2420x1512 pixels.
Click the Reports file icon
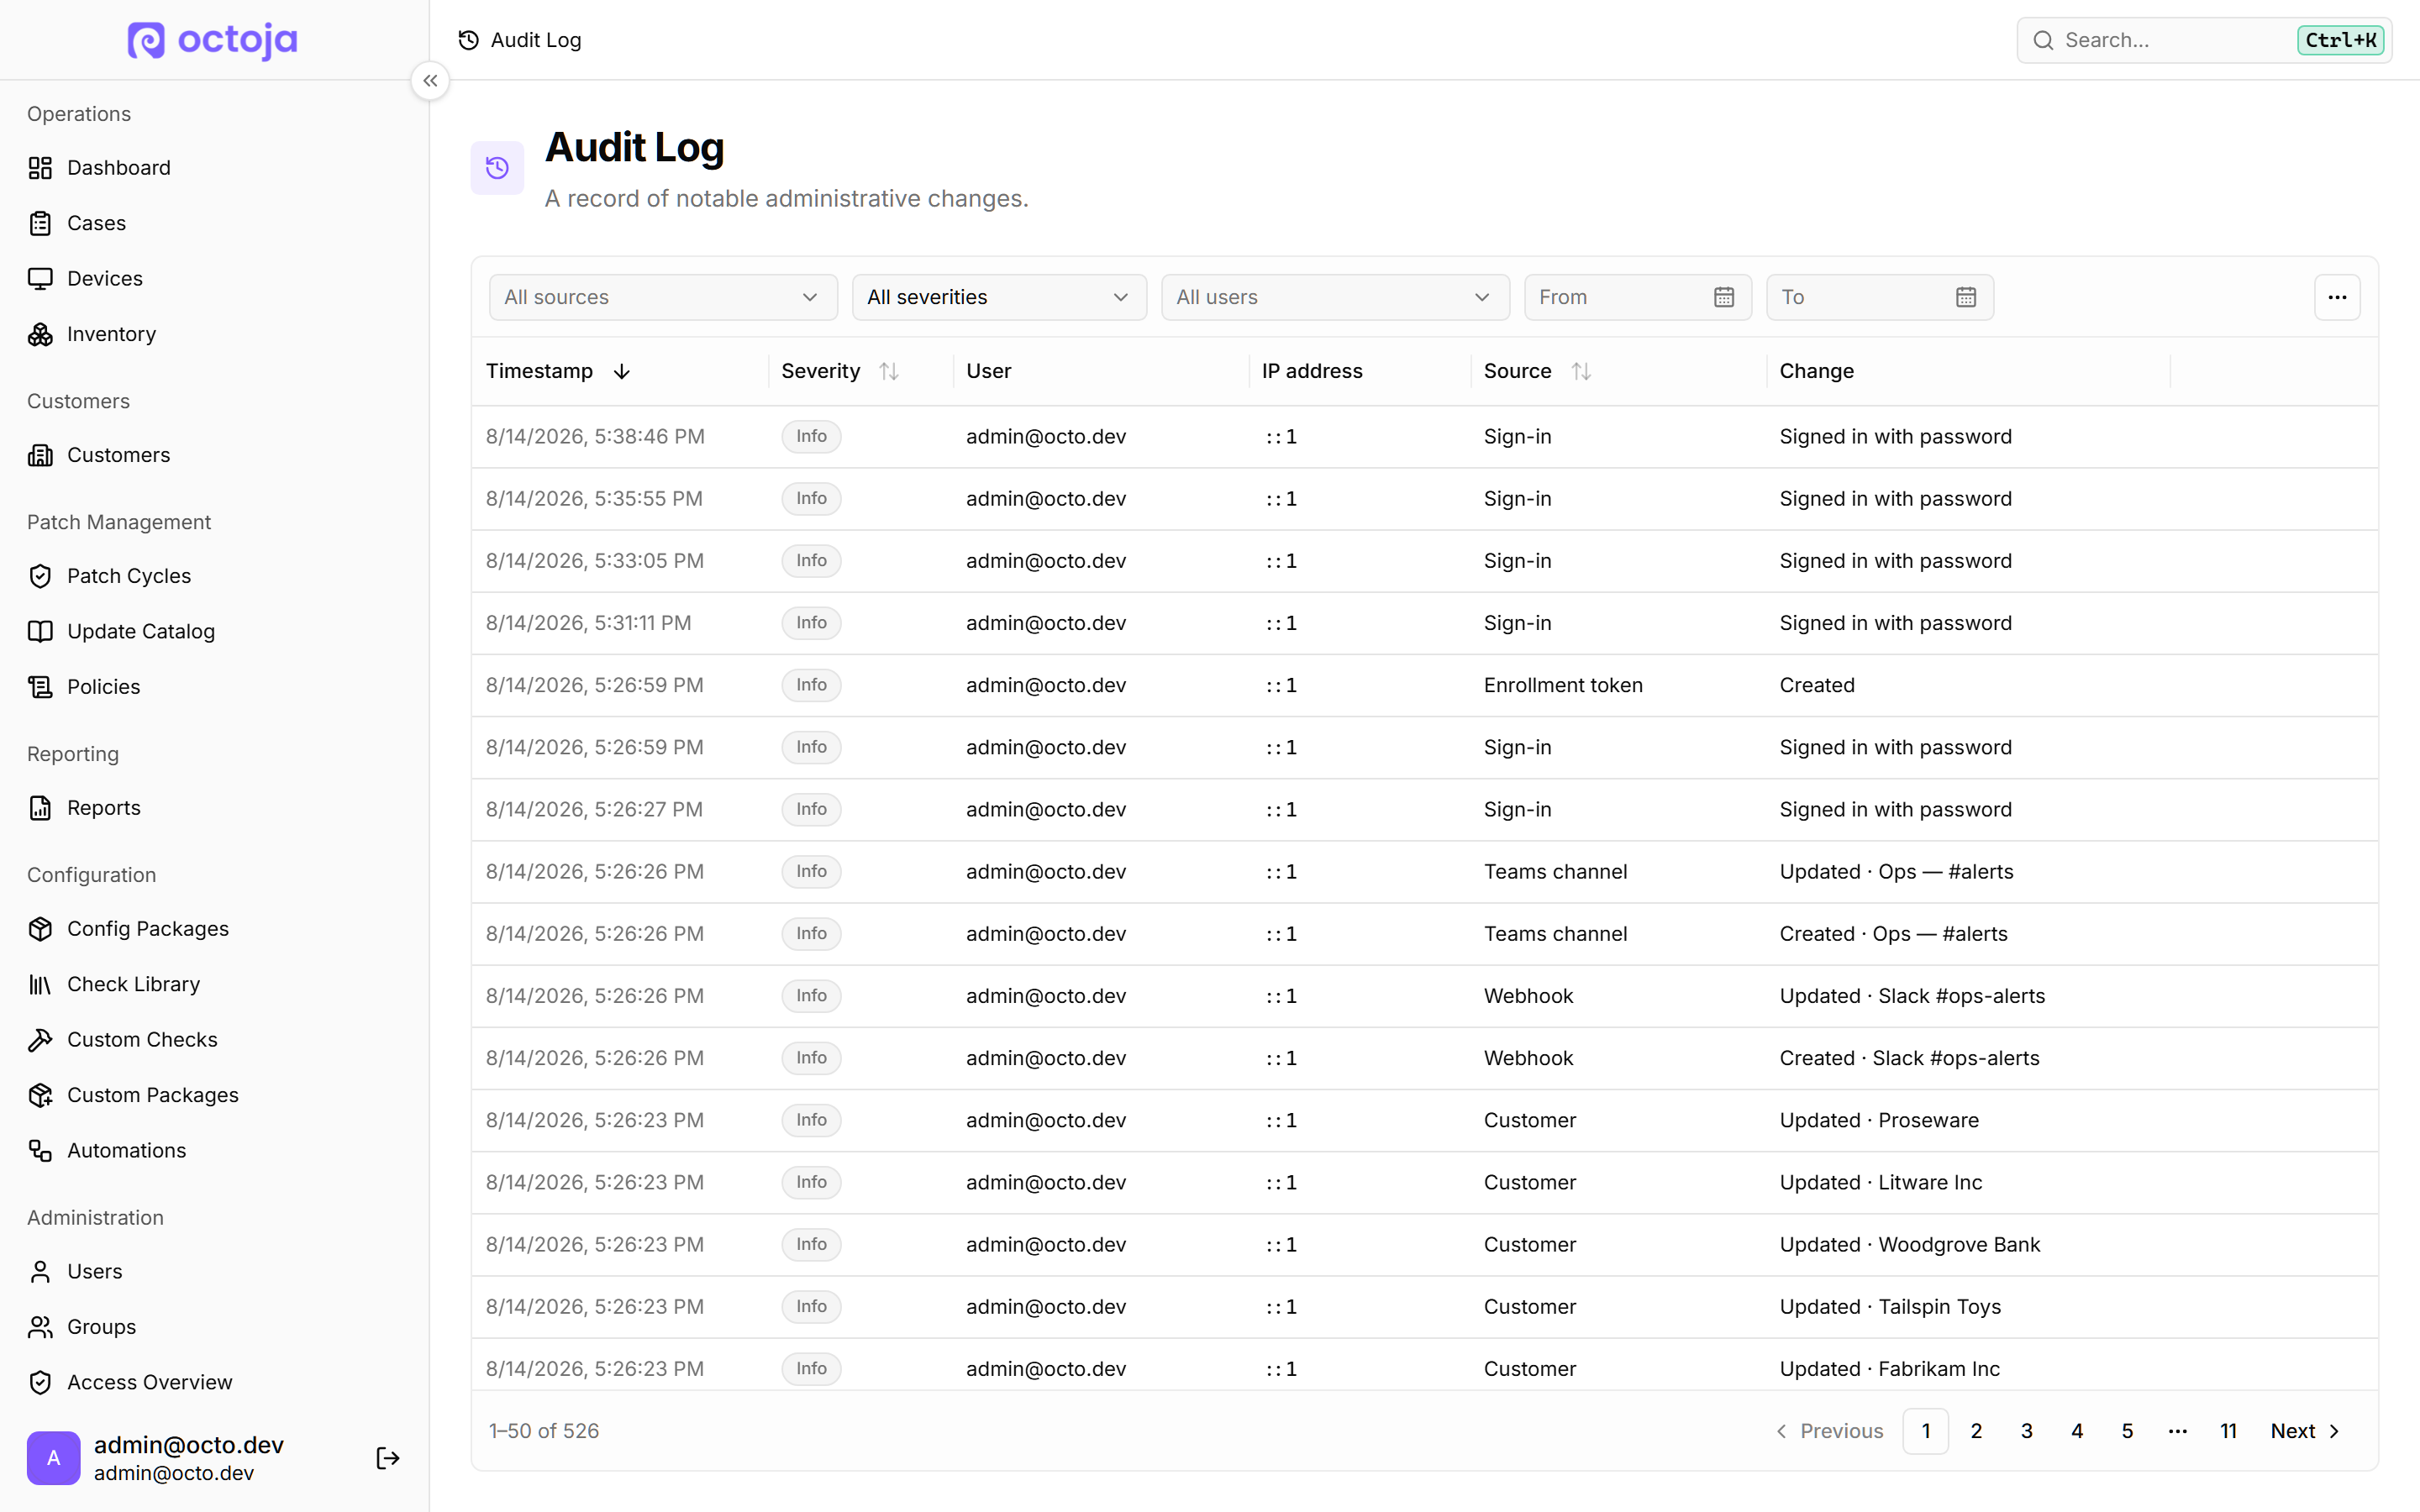pyautogui.click(x=40, y=808)
